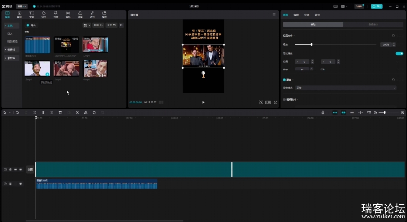Viewport: 407px width, 222px height.
Task: Delete the selected clip with trash icon
Action: 60,112
